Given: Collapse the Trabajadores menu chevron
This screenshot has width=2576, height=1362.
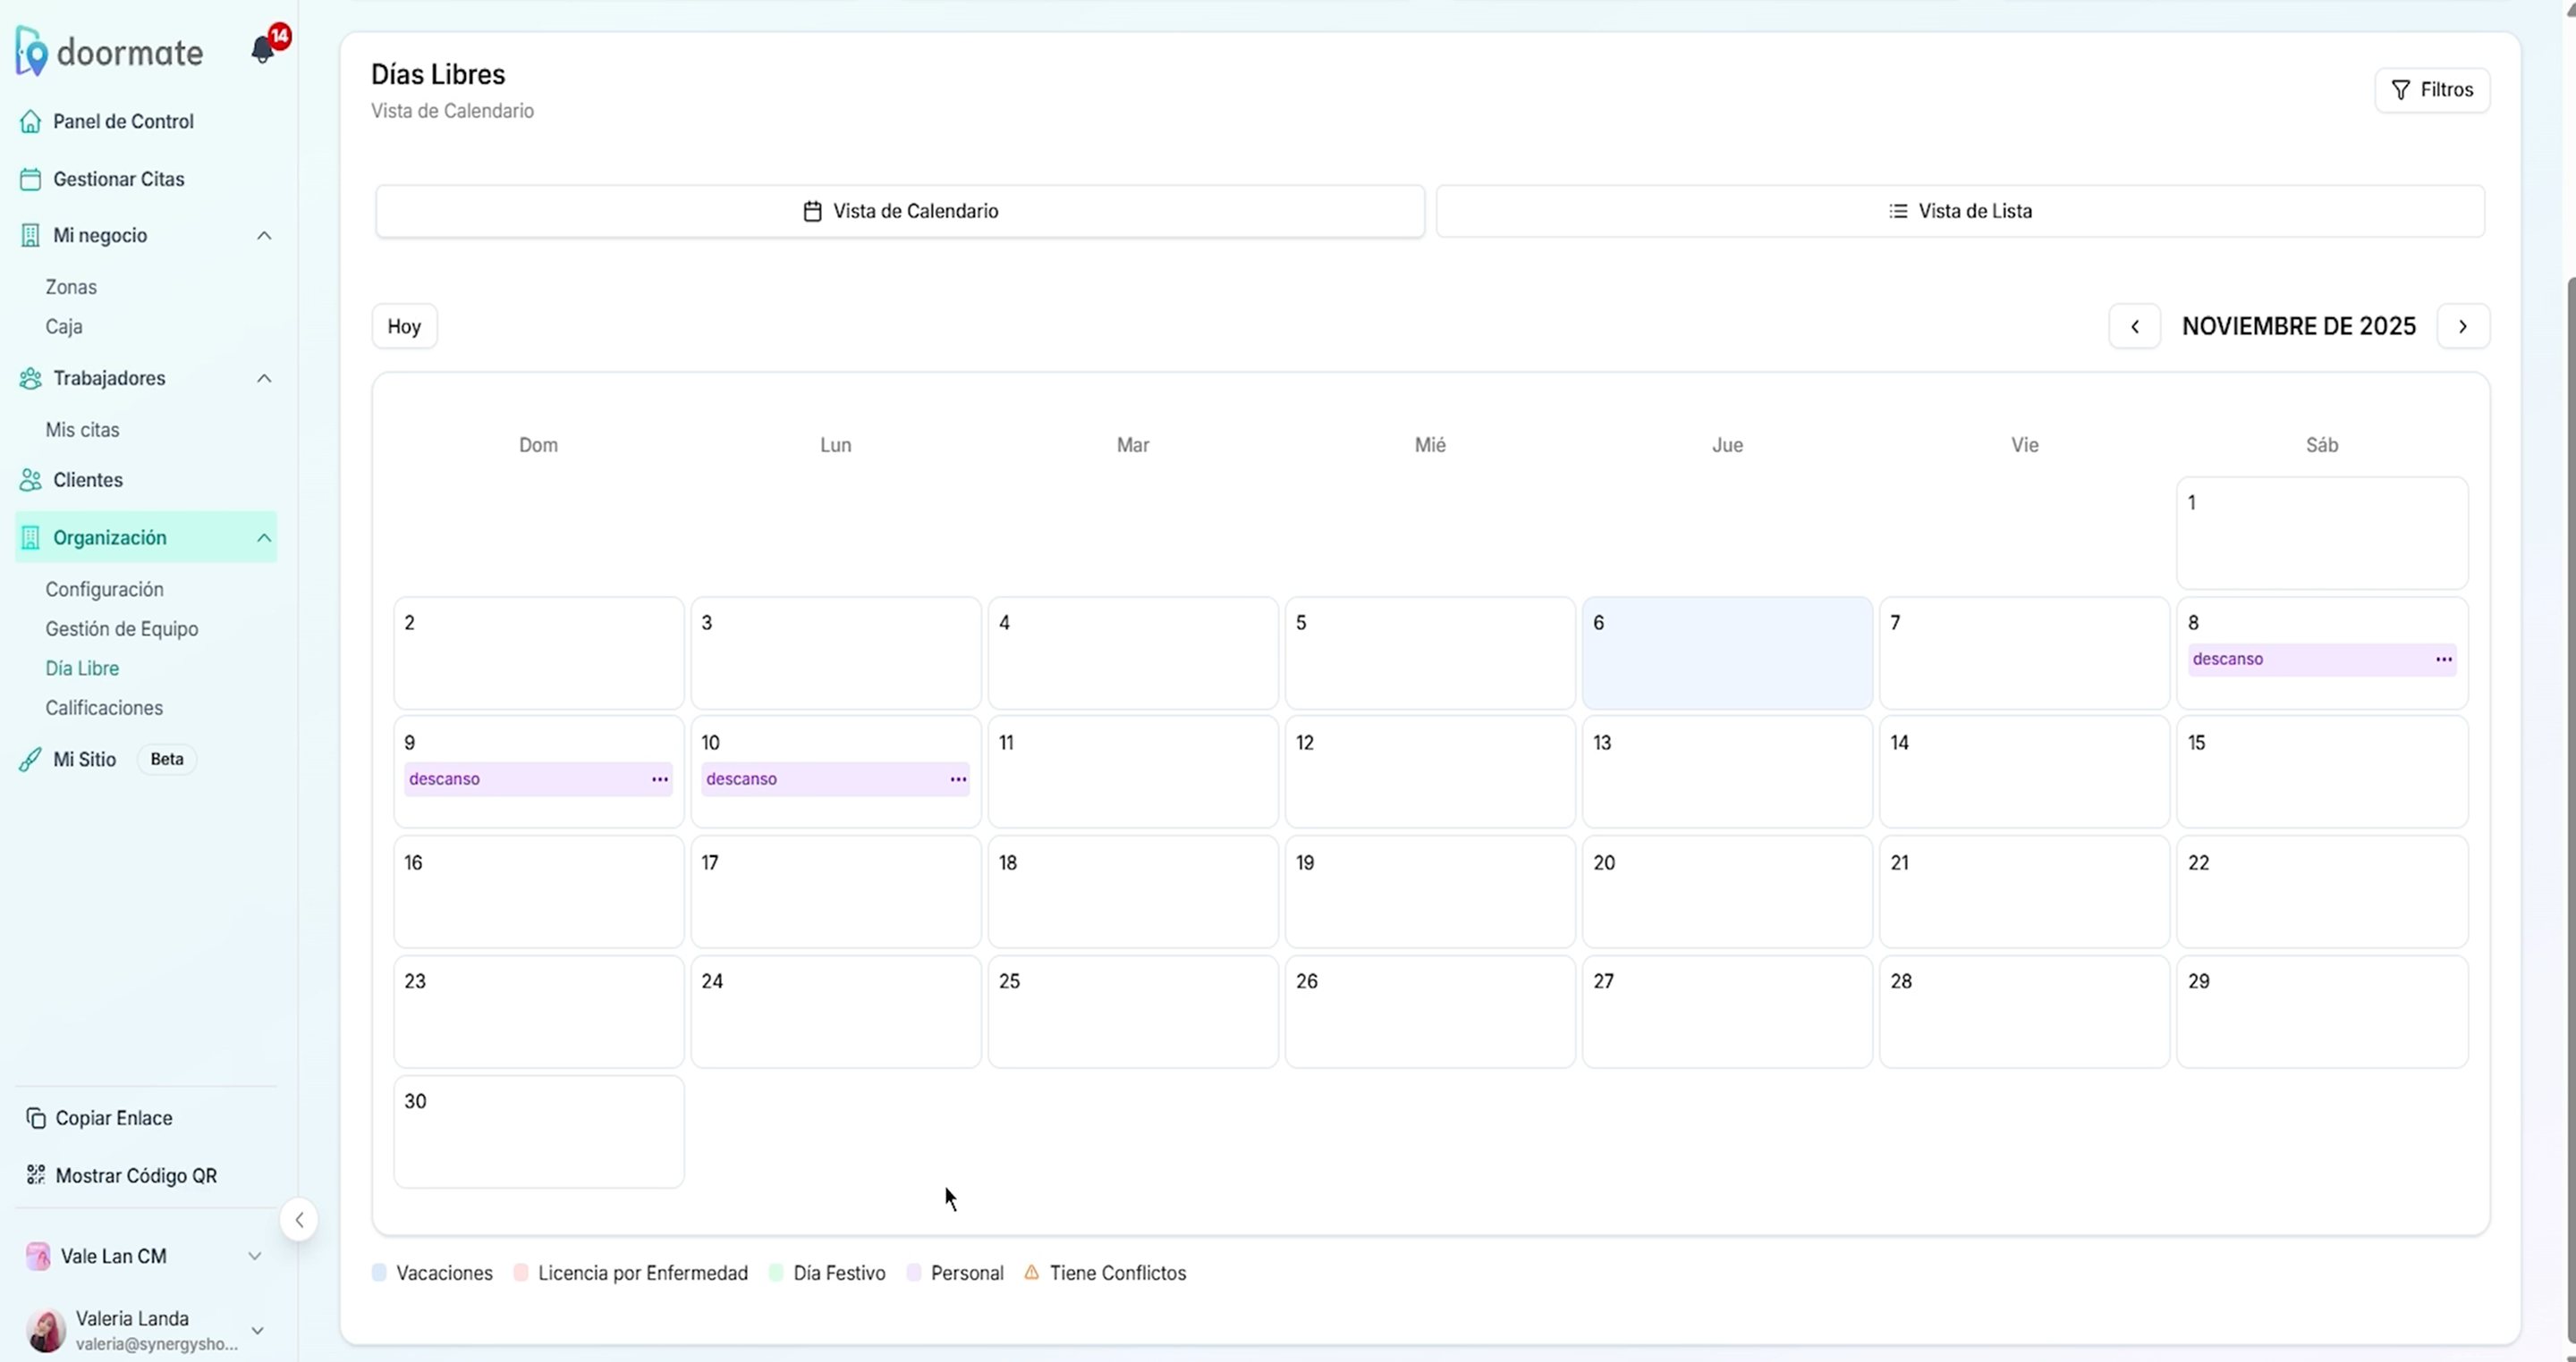Looking at the screenshot, I should (264, 379).
